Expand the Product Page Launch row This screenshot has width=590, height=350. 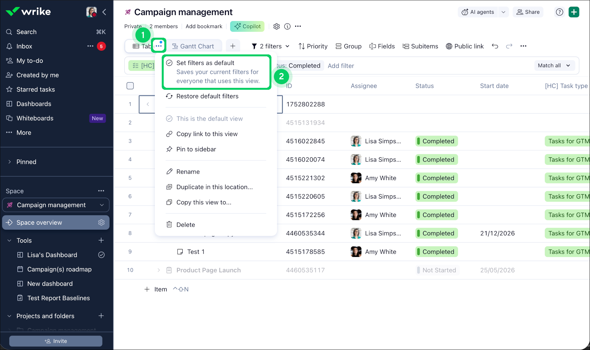click(x=159, y=270)
